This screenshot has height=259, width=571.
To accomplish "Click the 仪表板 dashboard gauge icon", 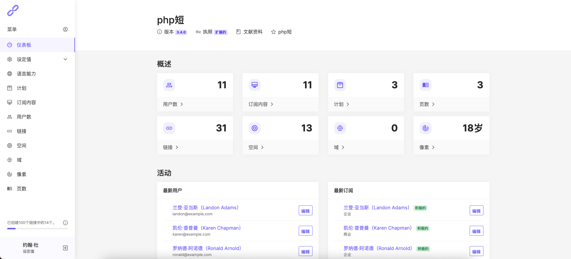I will [10, 45].
